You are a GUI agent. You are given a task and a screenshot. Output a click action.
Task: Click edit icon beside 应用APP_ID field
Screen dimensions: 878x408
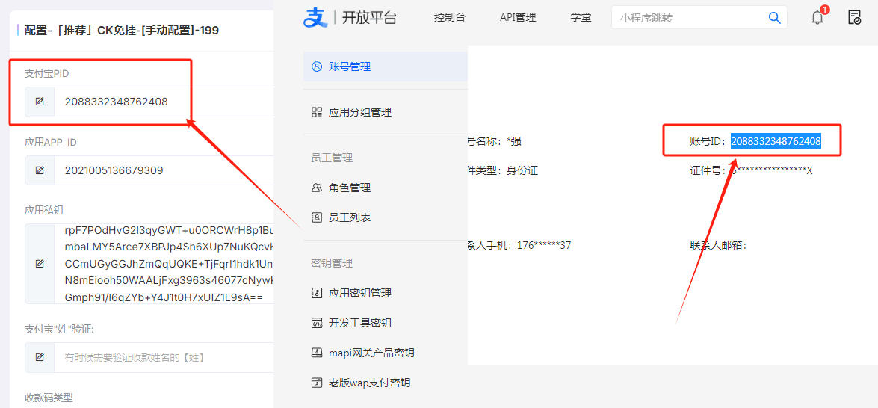pos(40,170)
